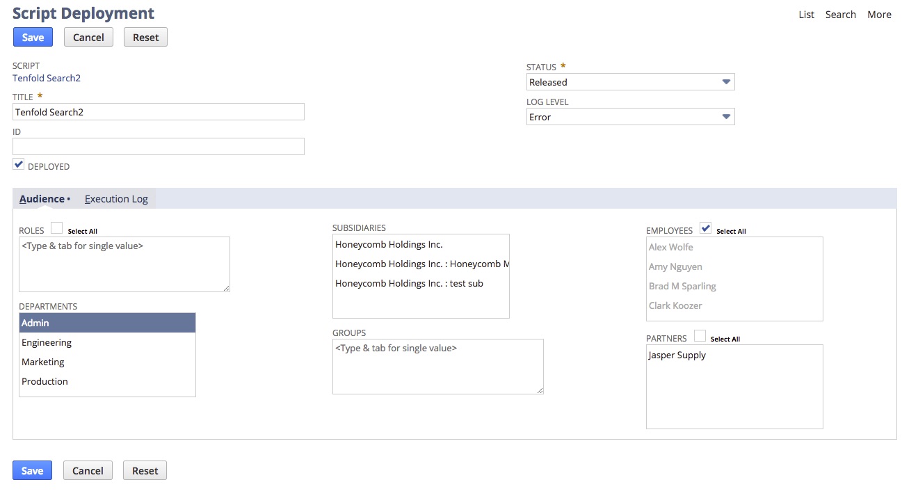Select Jasper Supply in Partners list

coord(677,355)
